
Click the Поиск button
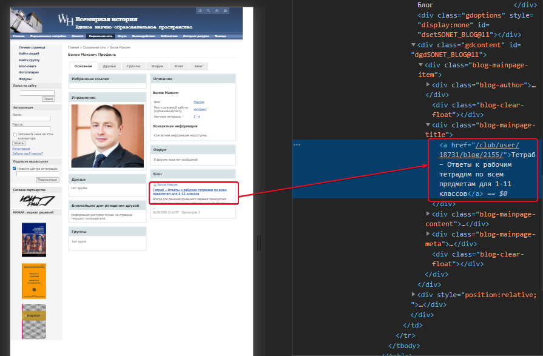point(48,99)
